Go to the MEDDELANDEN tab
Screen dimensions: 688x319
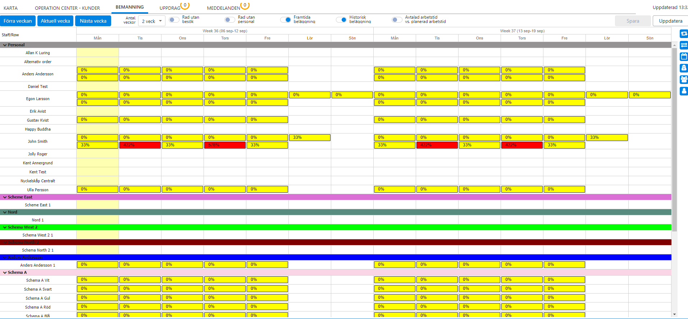[x=223, y=8]
